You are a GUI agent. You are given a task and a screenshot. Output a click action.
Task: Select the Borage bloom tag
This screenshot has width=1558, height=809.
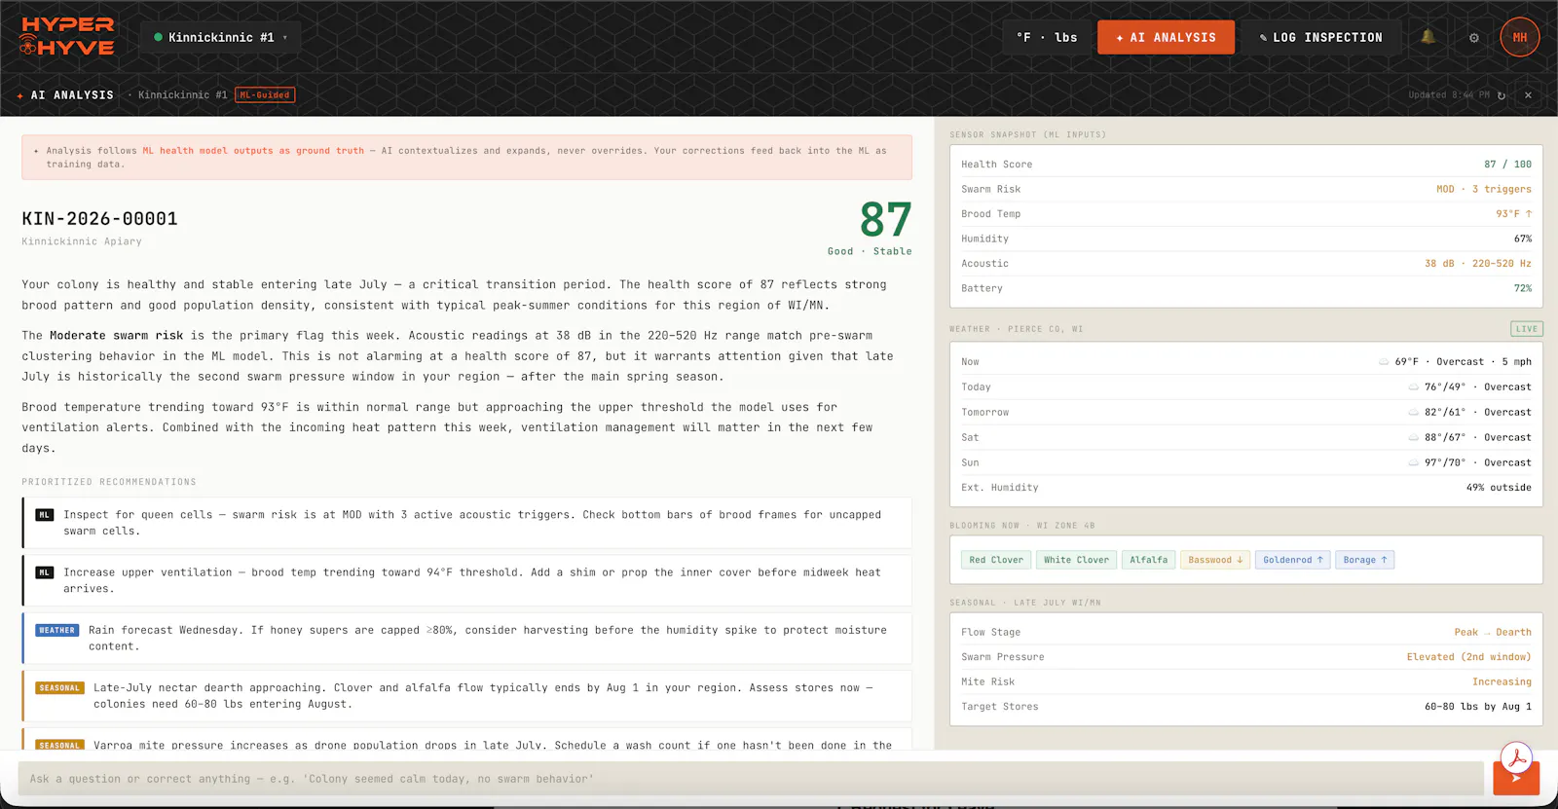(1364, 560)
